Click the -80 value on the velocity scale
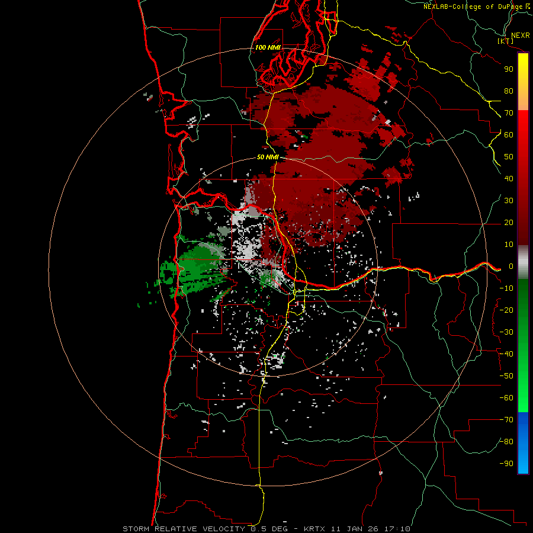Viewport: 533px width, 533px height. (506, 442)
